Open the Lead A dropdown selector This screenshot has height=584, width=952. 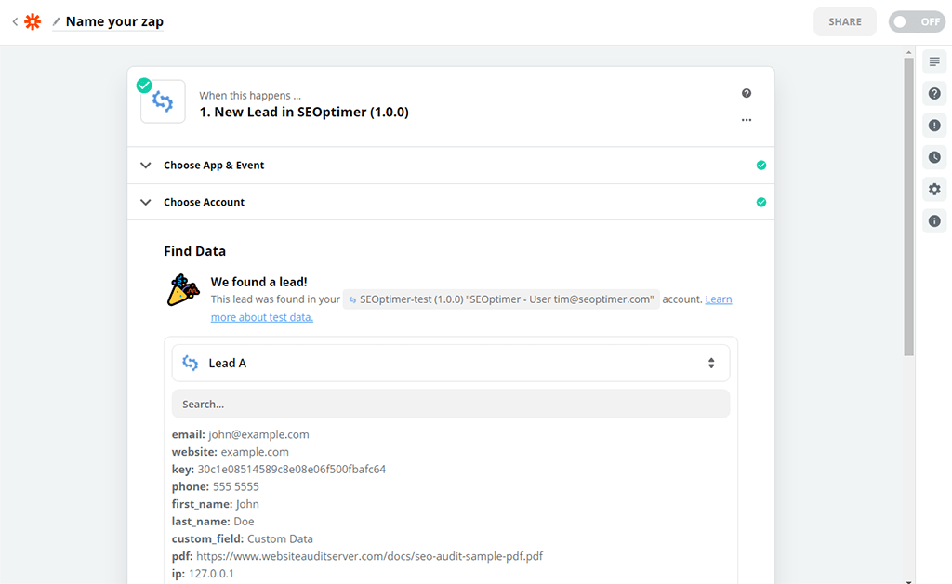click(450, 364)
